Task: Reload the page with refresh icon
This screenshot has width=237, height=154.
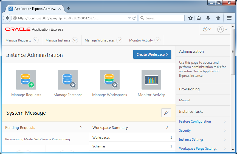Action: tap(134, 18)
